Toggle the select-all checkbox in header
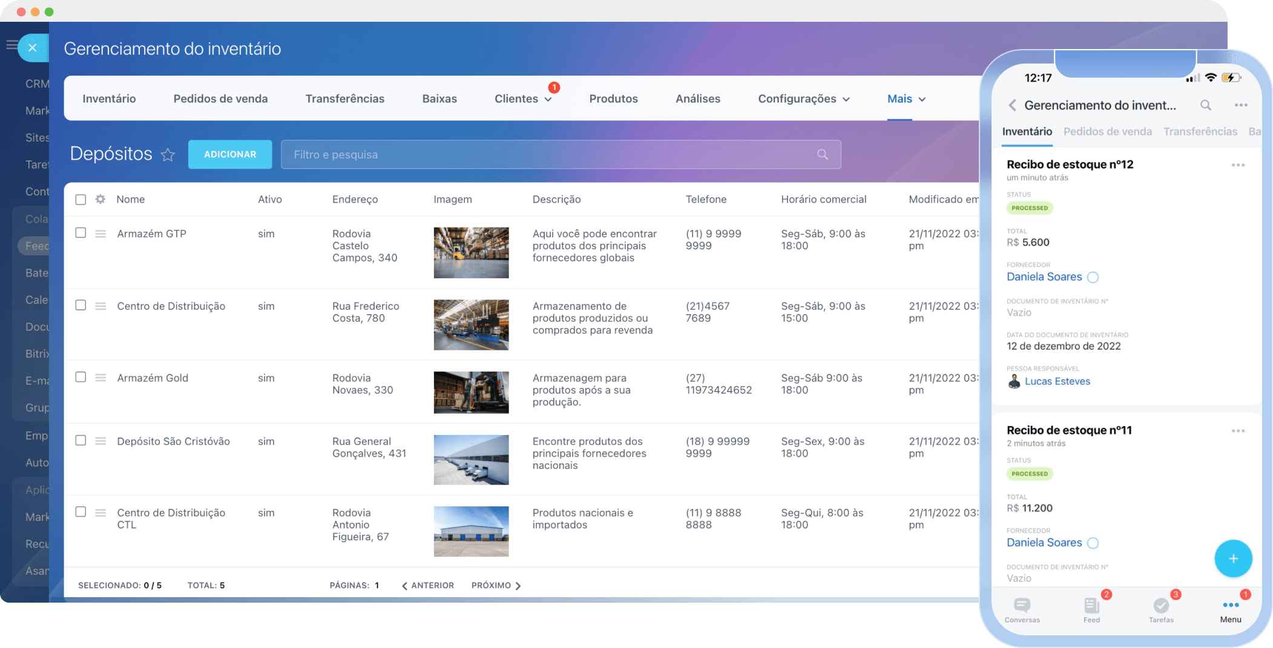Image resolution: width=1273 pixels, height=648 pixels. pyautogui.click(x=81, y=200)
